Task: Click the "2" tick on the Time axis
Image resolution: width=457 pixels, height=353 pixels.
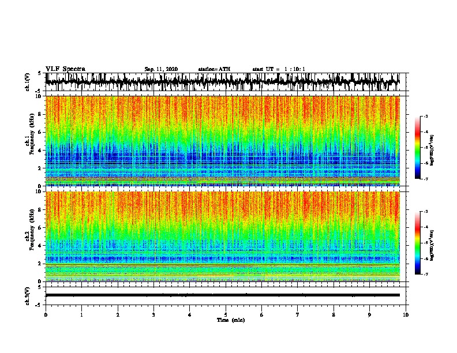Action: [118, 315]
